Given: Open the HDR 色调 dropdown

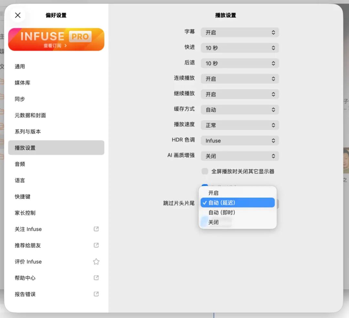Looking at the screenshot, I should (x=240, y=141).
